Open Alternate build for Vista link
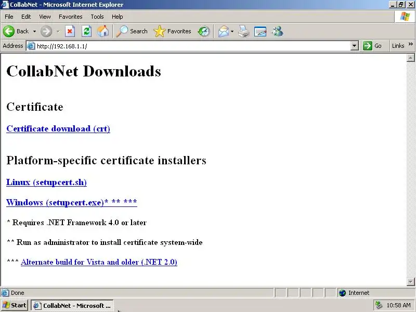Viewport: 416px width, 312px height. 99,262
